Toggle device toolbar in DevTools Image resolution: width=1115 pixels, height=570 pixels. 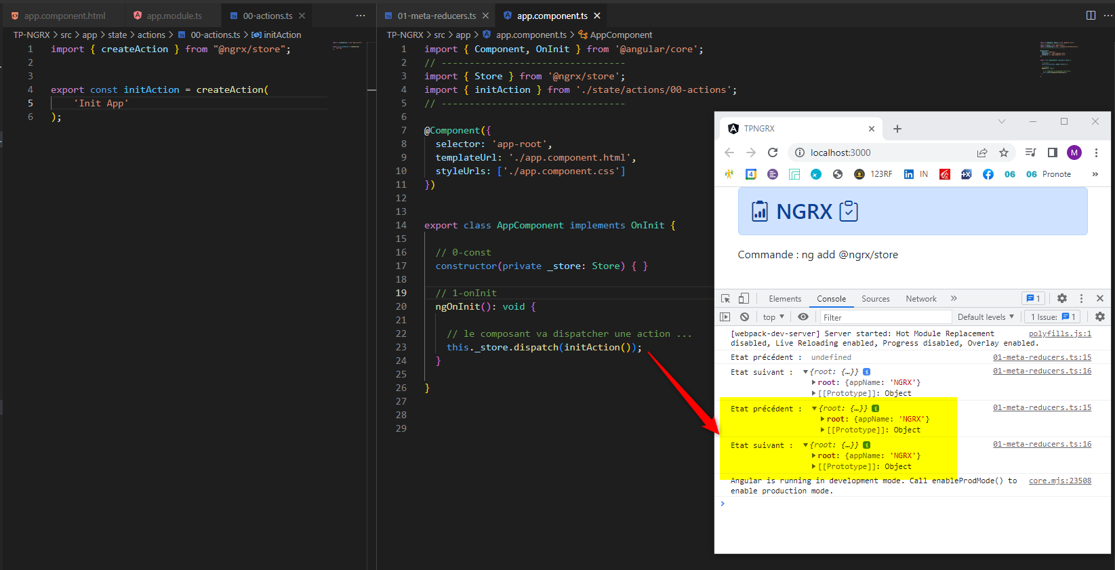pyautogui.click(x=744, y=298)
